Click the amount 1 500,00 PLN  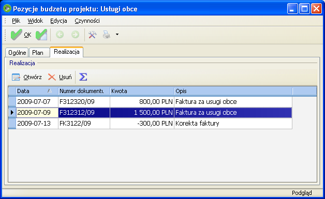point(142,113)
